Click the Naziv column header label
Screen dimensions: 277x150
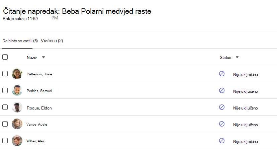pyautogui.click(x=32, y=58)
